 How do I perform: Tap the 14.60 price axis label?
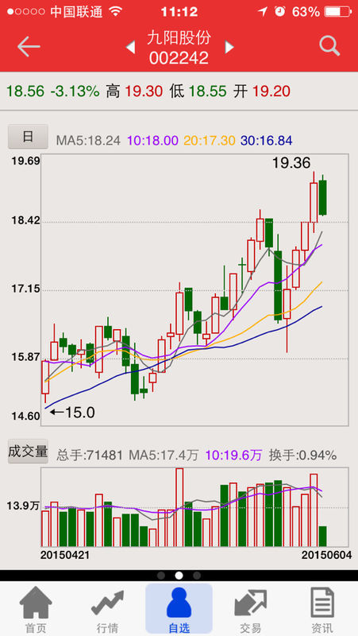point(25,417)
